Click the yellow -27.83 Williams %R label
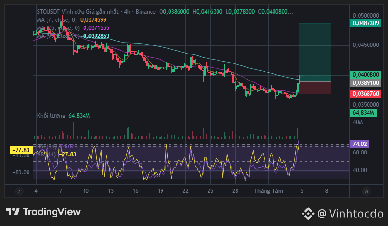Viewport: 388px width, 226px height. pyautogui.click(x=21, y=150)
